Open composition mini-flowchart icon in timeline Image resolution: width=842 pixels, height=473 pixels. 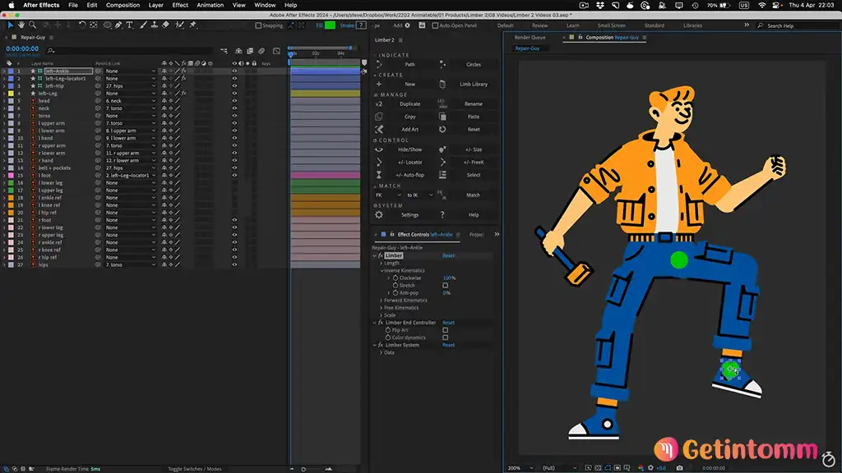[224, 51]
